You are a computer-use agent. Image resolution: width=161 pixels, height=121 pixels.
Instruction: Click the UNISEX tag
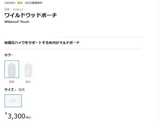(x=10, y=3)
